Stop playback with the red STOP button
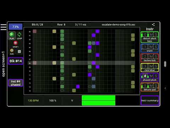170x128 pixels. point(16,44)
